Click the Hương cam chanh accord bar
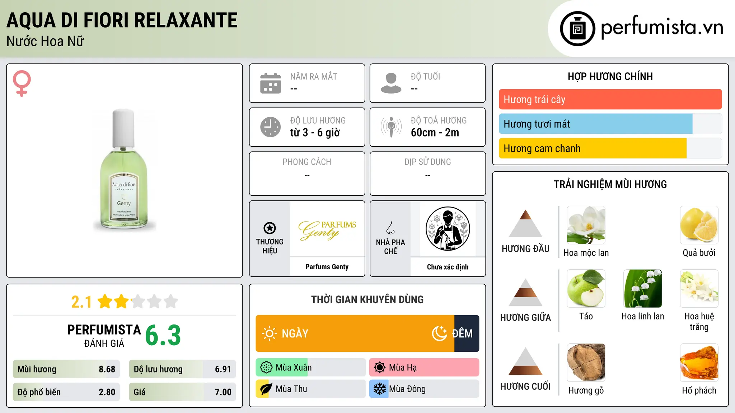Image resolution: width=735 pixels, height=413 pixels. pos(610,148)
